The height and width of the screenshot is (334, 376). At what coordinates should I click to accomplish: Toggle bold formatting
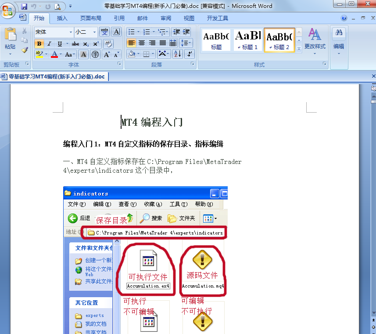39,43
